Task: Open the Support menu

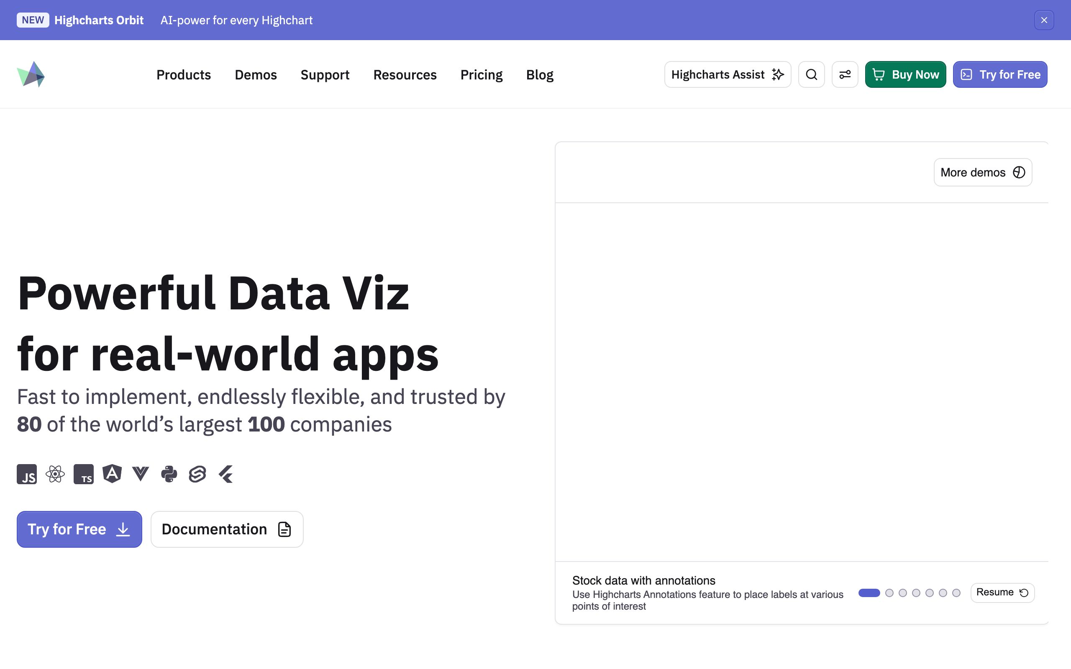Action: [x=325, y=75]
